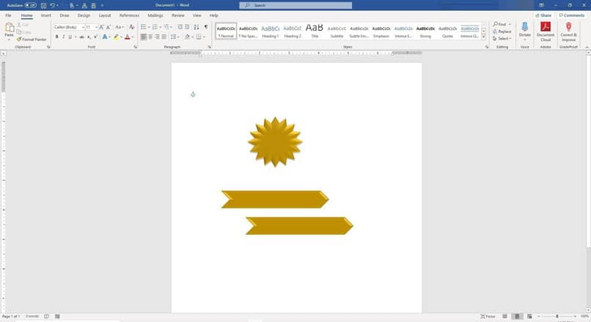The image size is (591, 322).
Task: Align text right
Action: [157, 37]
